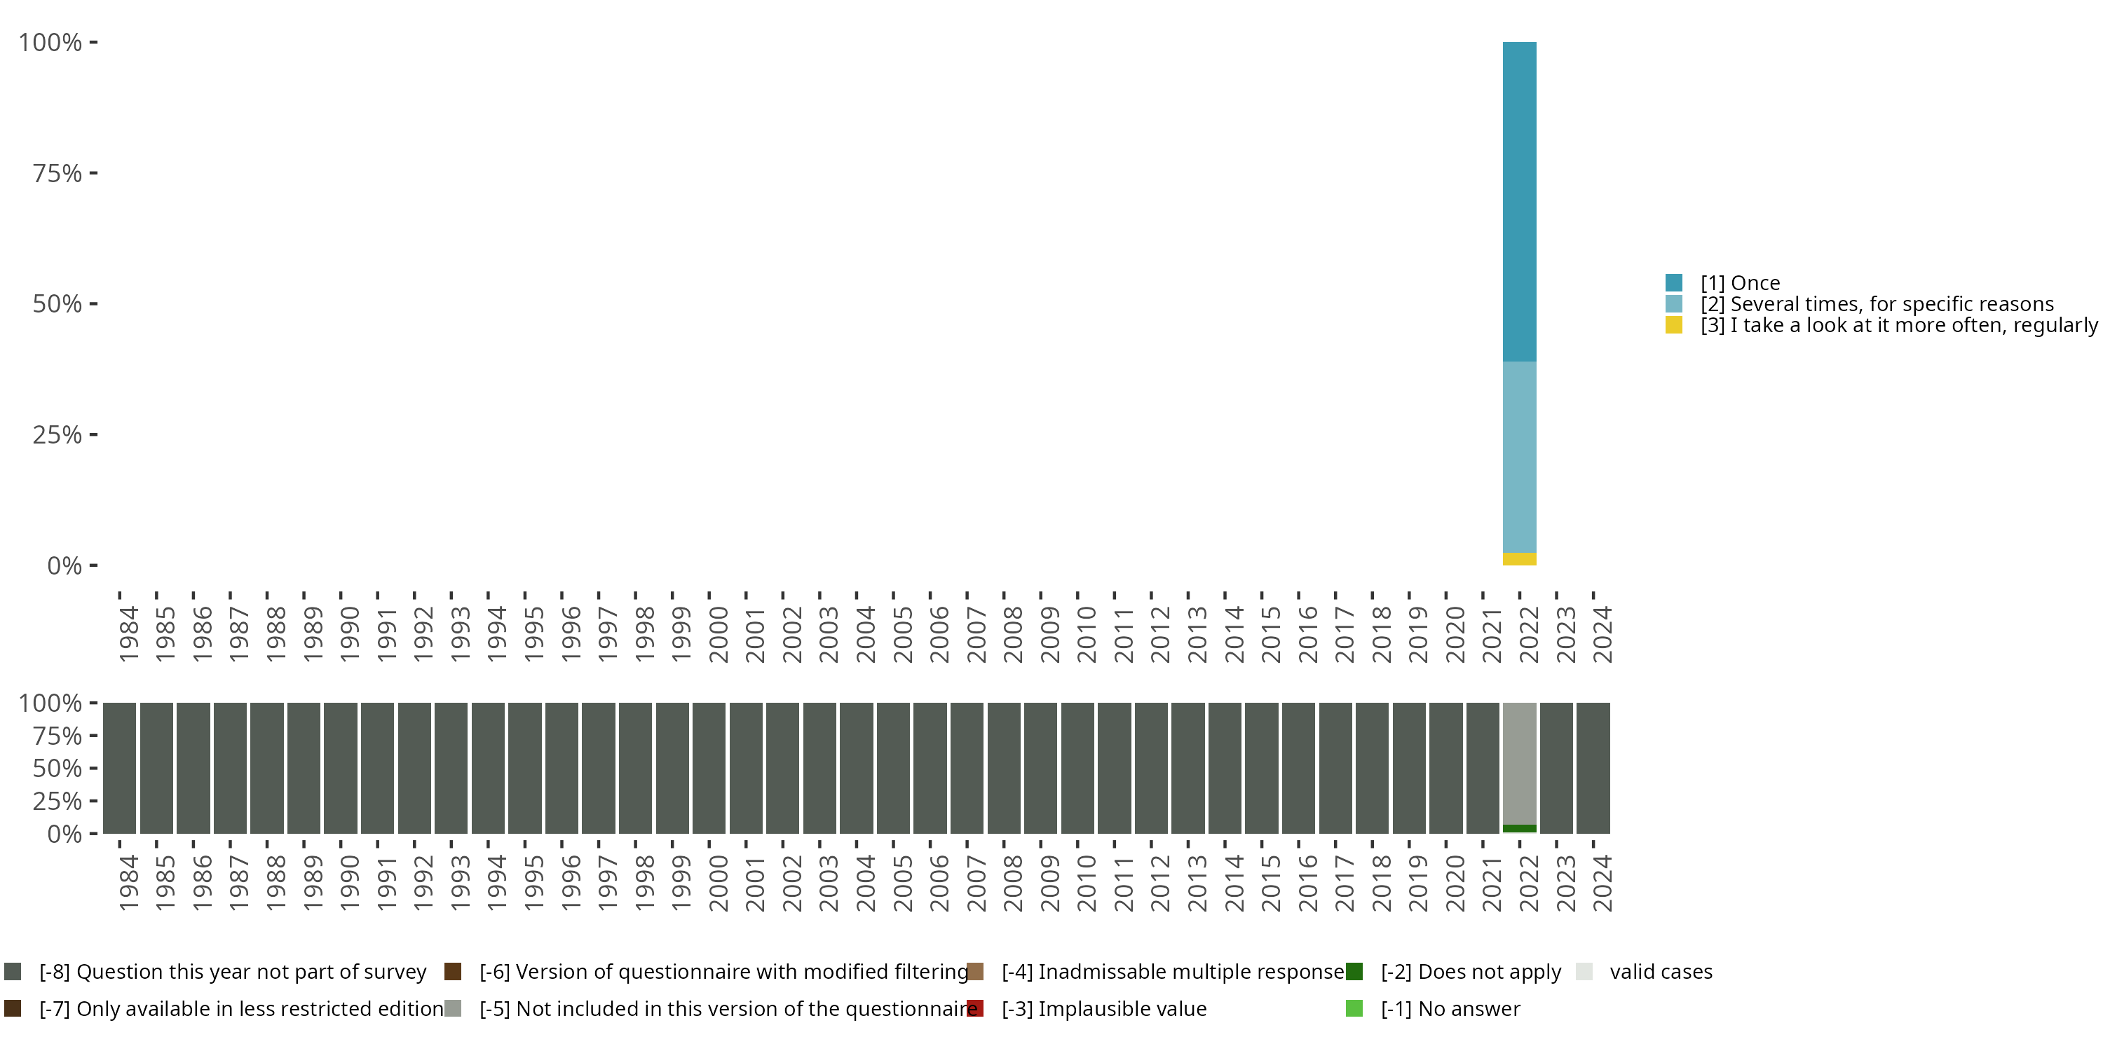Click the 2000 label on lower chart axis

click(x=718, y=884)
